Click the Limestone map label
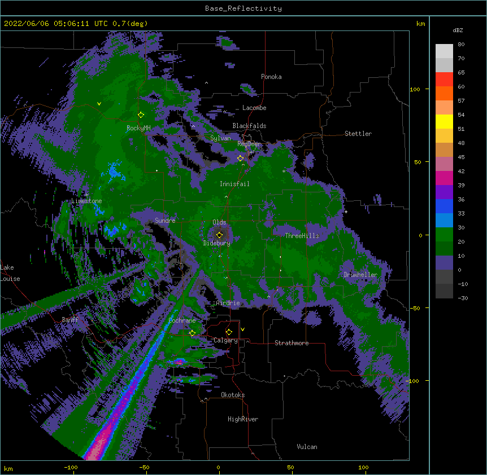The width and height of the screenshot is (487, 475). pyautogui.click(x=86, y=201)
